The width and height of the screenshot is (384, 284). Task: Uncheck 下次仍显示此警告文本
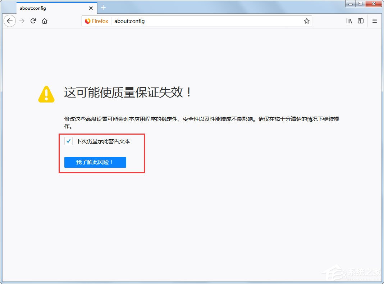[x=68, y=141]
